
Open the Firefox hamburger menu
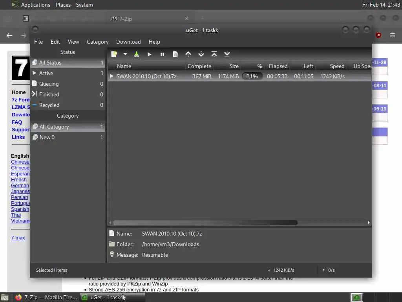pyautogui.click(x=393, y=35)
